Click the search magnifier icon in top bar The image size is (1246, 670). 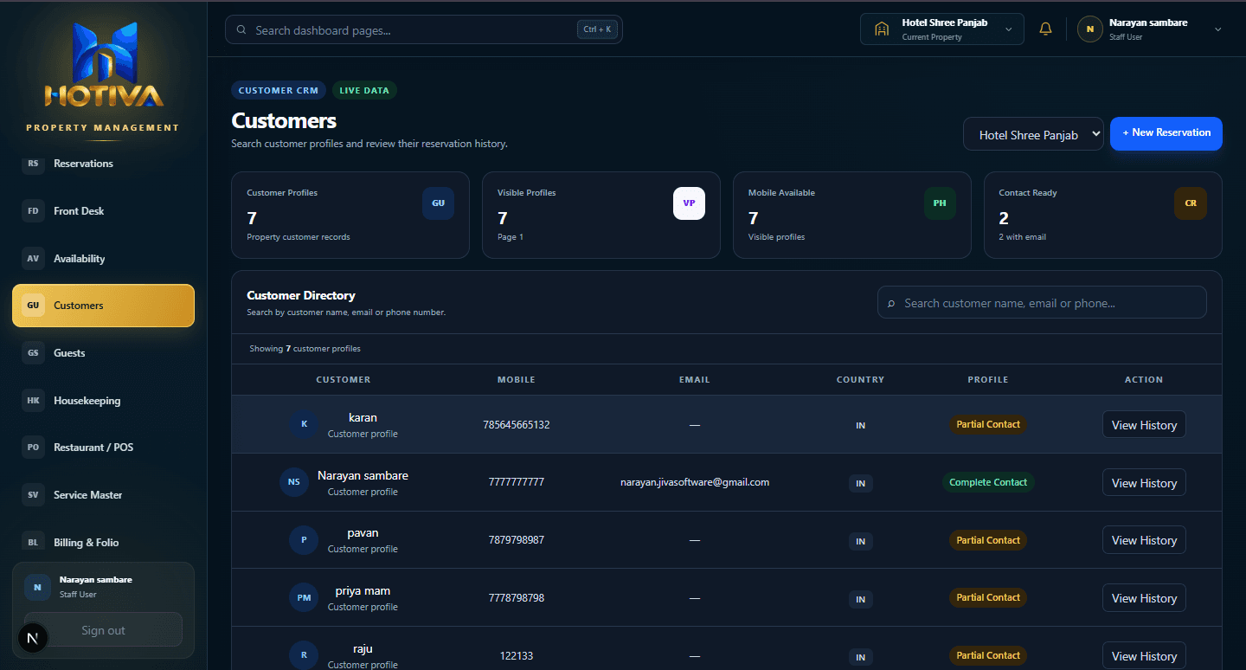click(x=241, y=30)
